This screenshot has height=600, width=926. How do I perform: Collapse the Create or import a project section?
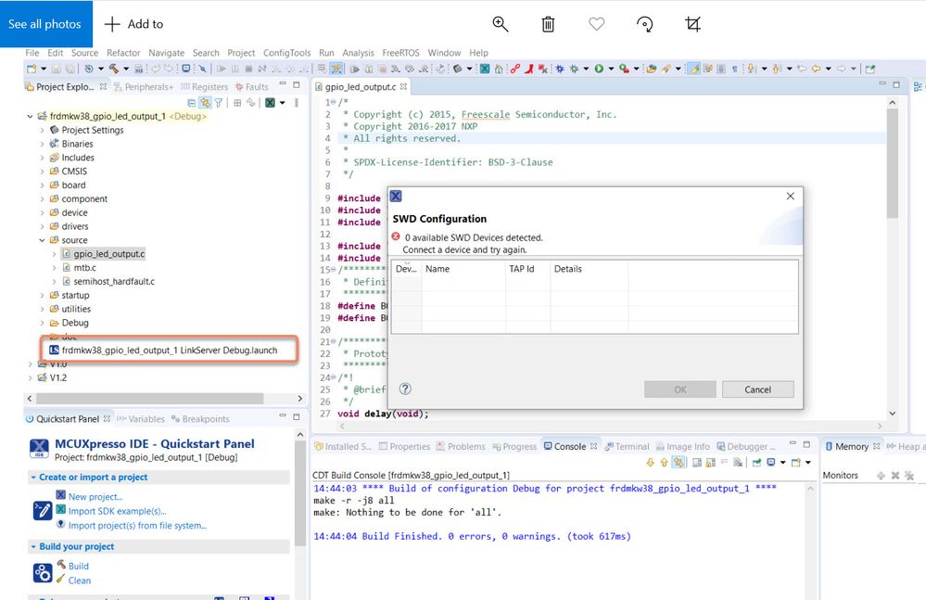[x=33, y=478]
